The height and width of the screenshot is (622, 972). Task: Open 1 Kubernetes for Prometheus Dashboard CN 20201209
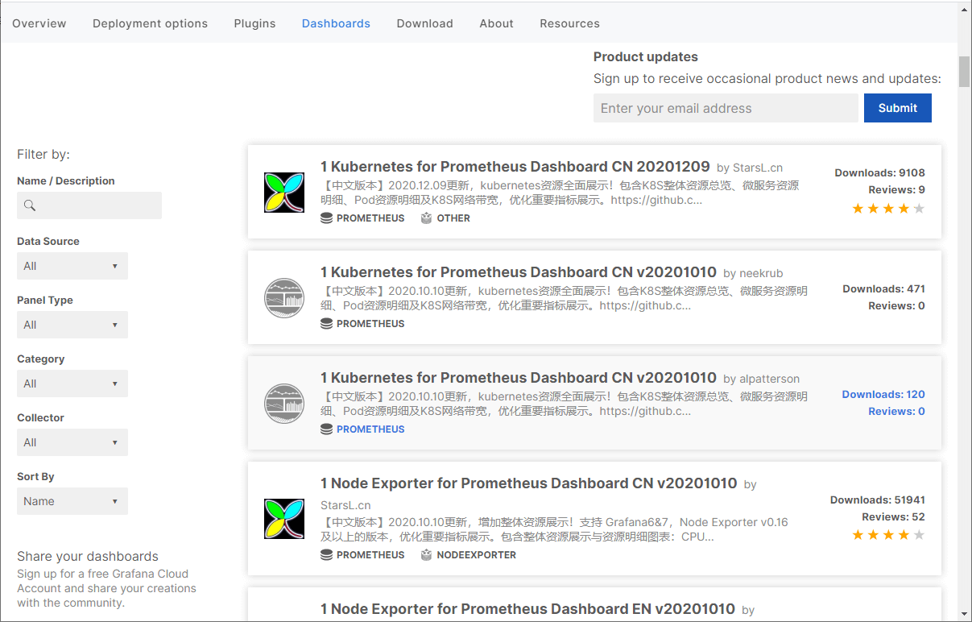tap(515, 167)
